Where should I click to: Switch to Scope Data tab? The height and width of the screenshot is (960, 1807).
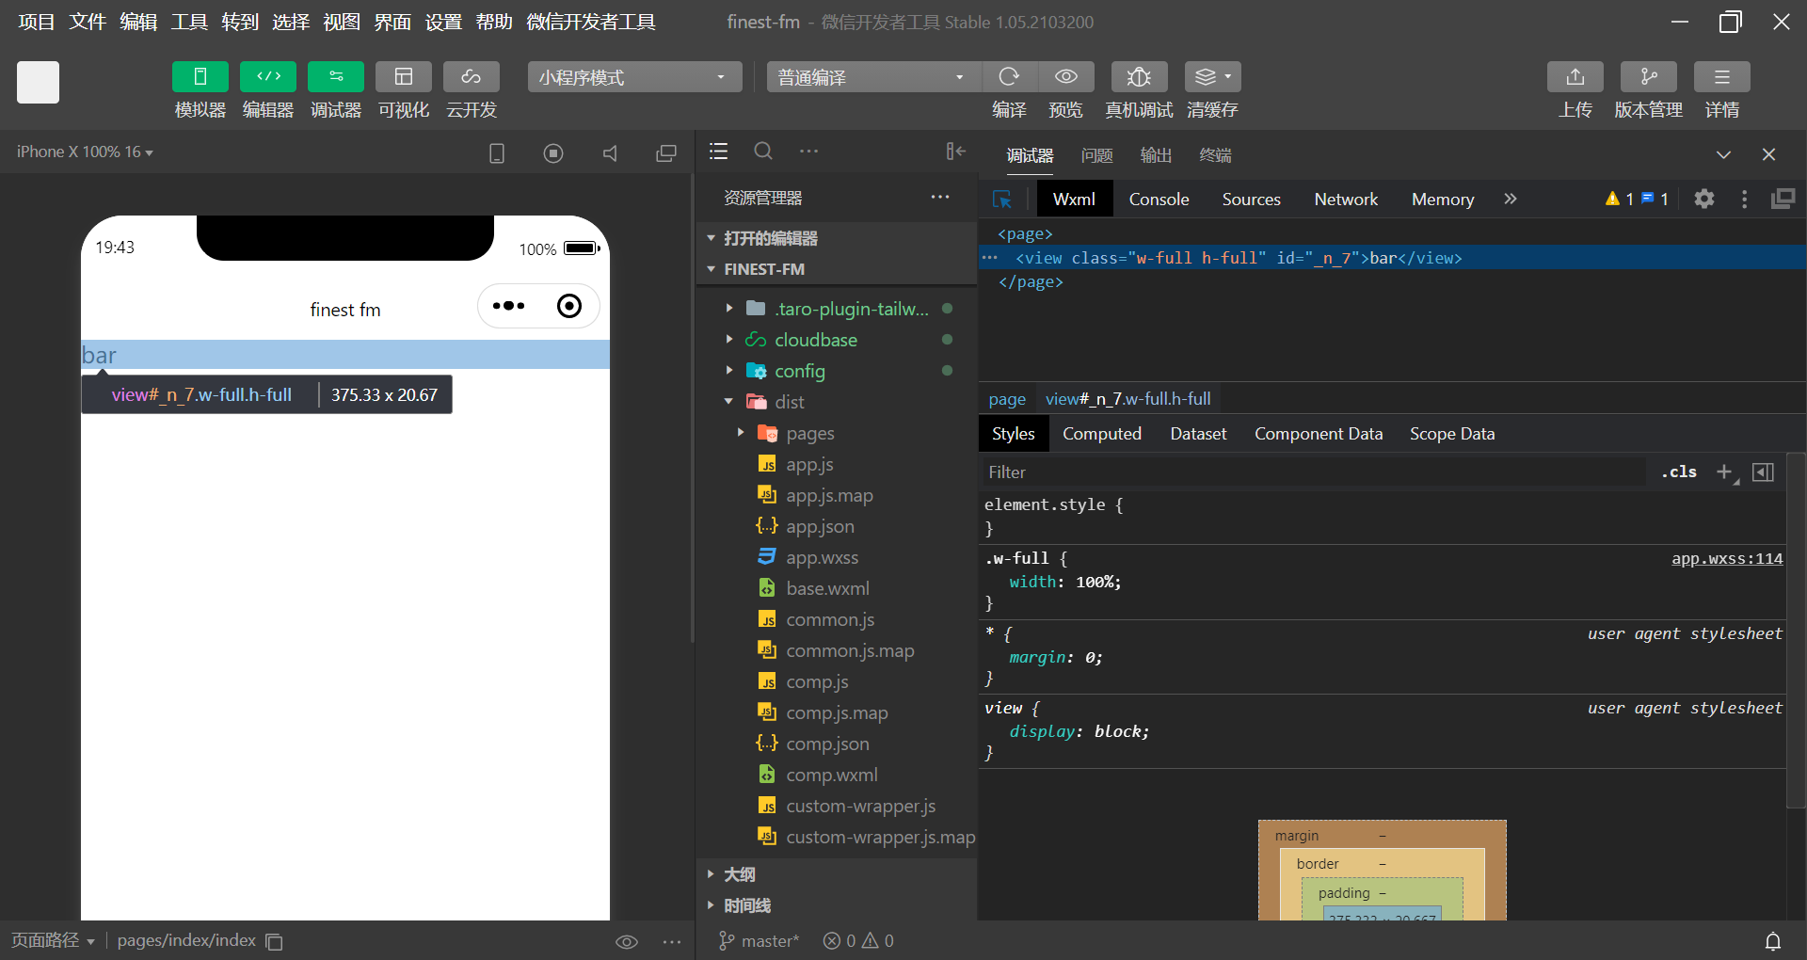click(x=1452, y=434)
